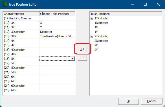The height and width of the screenshot is (107, 165).
Task: Collapse the 2TP (Hole) tree node
Action: click(x=92, y=36)
